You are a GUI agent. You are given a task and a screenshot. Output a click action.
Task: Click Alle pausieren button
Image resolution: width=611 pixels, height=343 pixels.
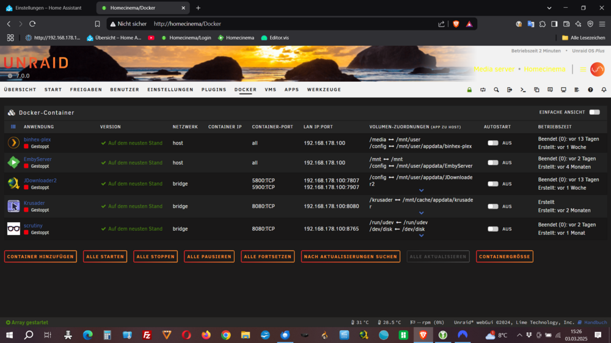coord(209,256)
